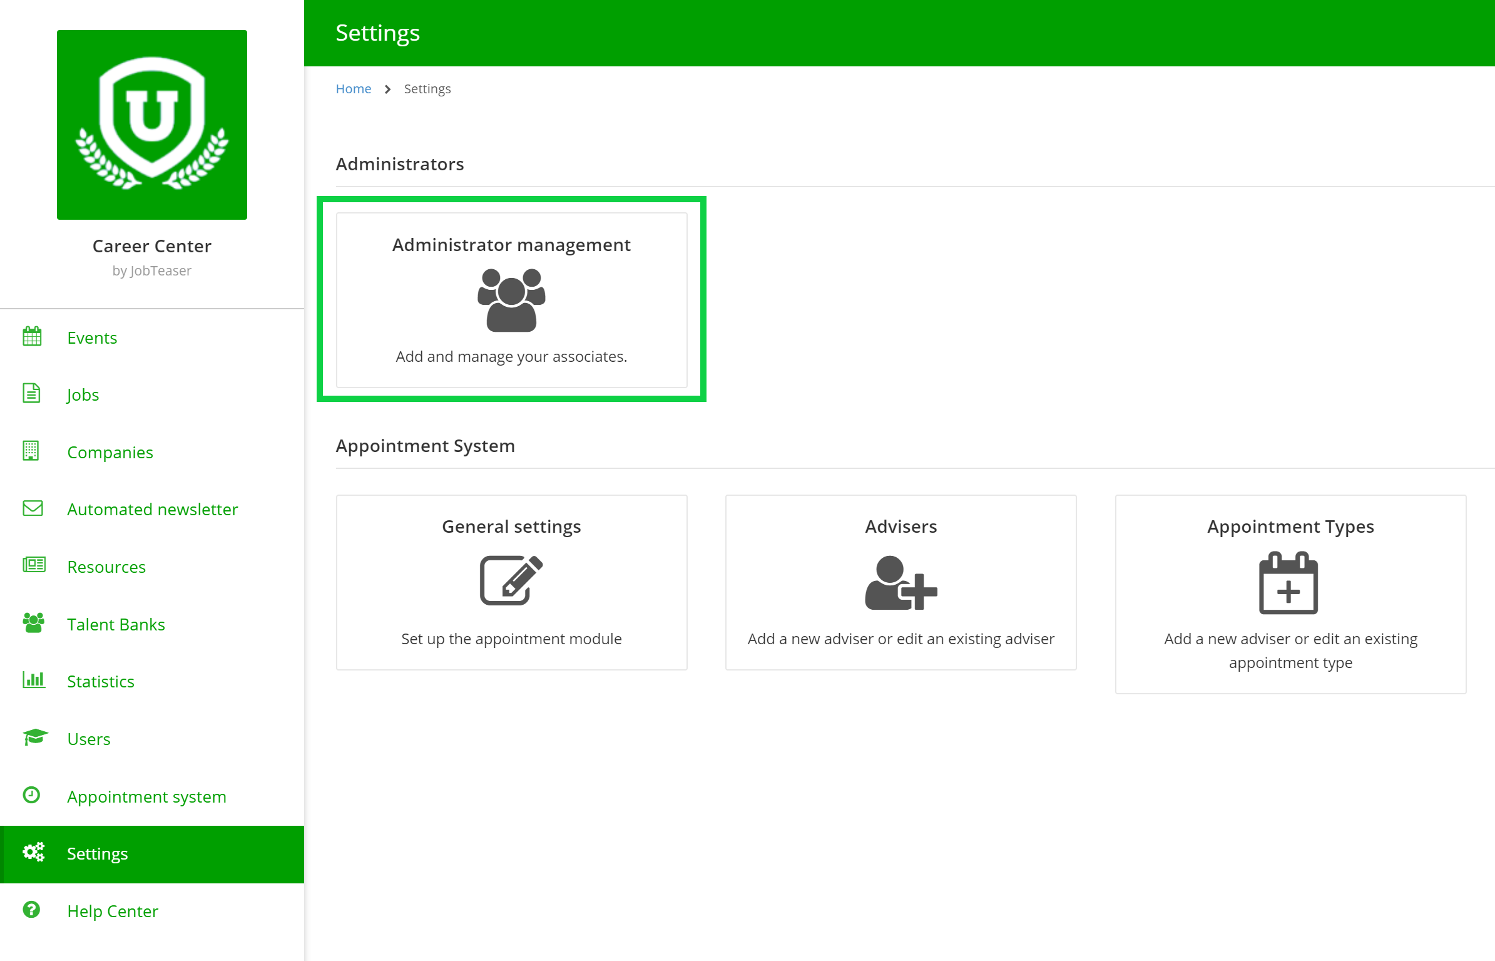This screenshot has height=961, width=1495.
Task: Select the active Settings sidebar item
Action: click(x=152, y=854)
